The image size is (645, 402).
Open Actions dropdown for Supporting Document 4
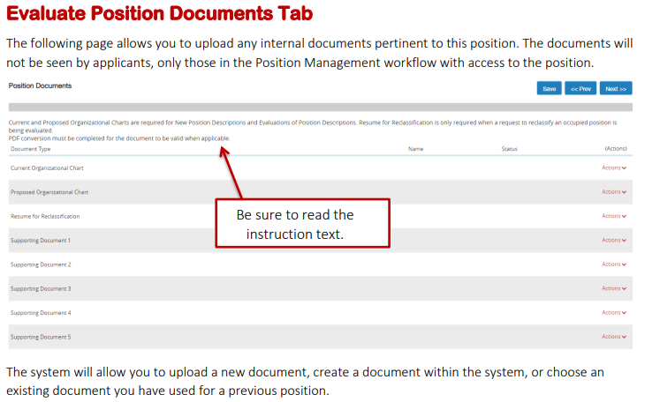click(x=614, y=312)
